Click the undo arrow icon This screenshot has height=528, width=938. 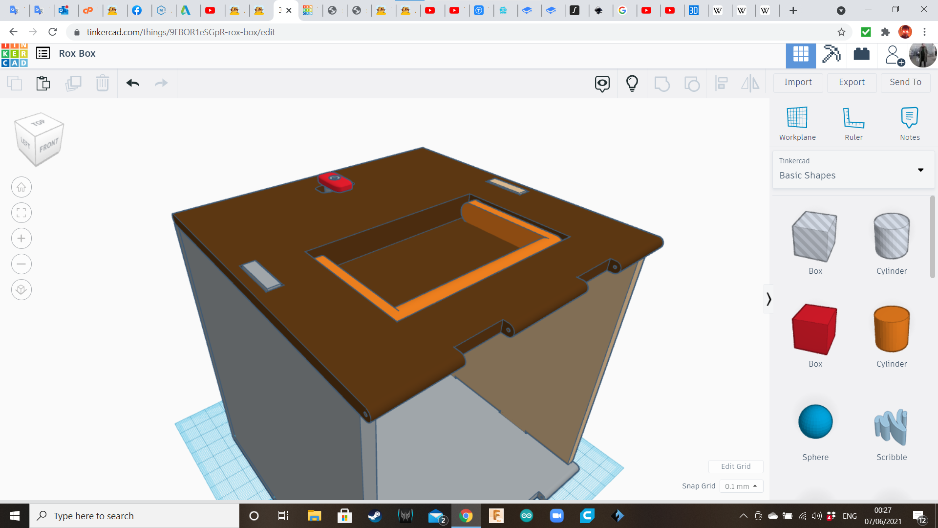(132, 83)
